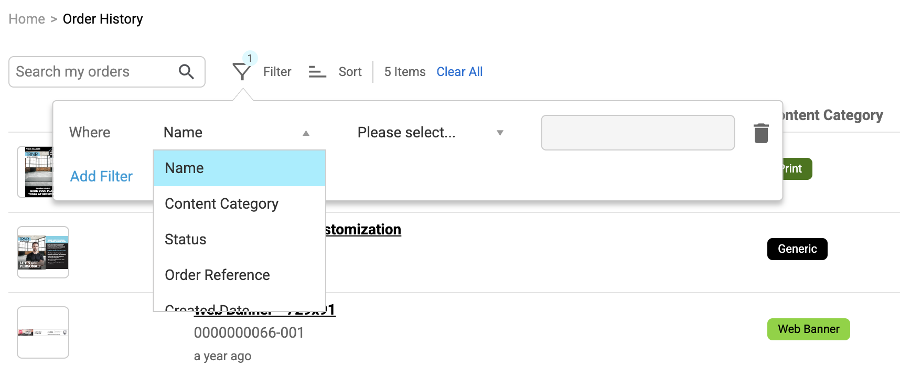This screenshot has height=366, width=900.
Task: Click the Generic category tag
Action: (x=797, y=249)
